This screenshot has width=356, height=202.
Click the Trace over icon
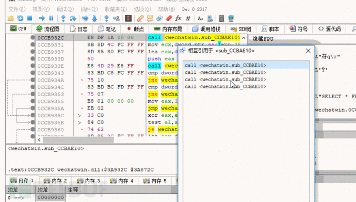coord(94,18)
